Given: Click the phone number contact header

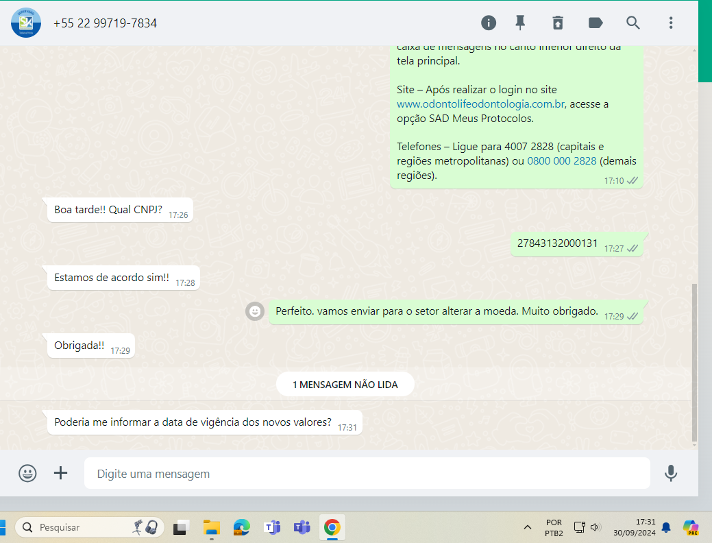Looking at the screenshot, I should coord(105,23).
